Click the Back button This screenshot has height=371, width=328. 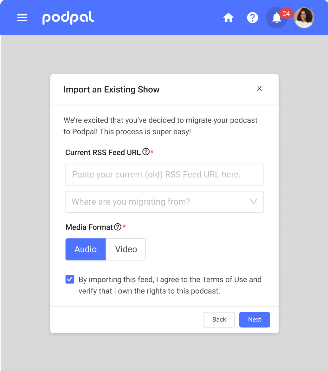219,320
